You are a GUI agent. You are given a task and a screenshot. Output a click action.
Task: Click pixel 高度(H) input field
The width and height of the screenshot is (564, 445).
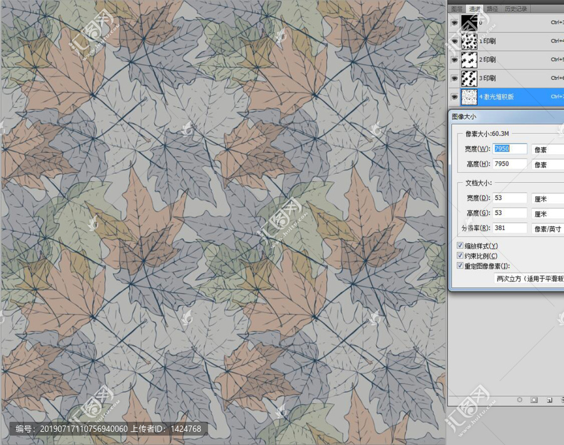509,164
